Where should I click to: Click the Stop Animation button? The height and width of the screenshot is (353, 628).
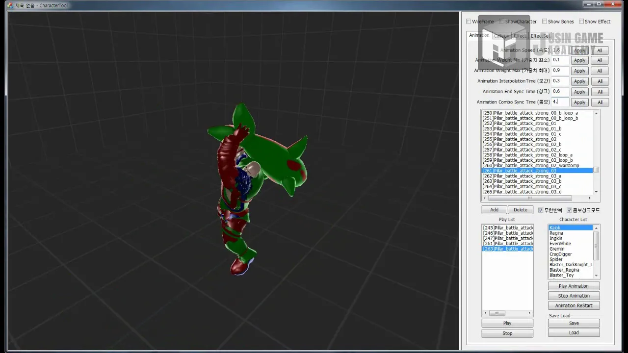click(x=574, y=296)
